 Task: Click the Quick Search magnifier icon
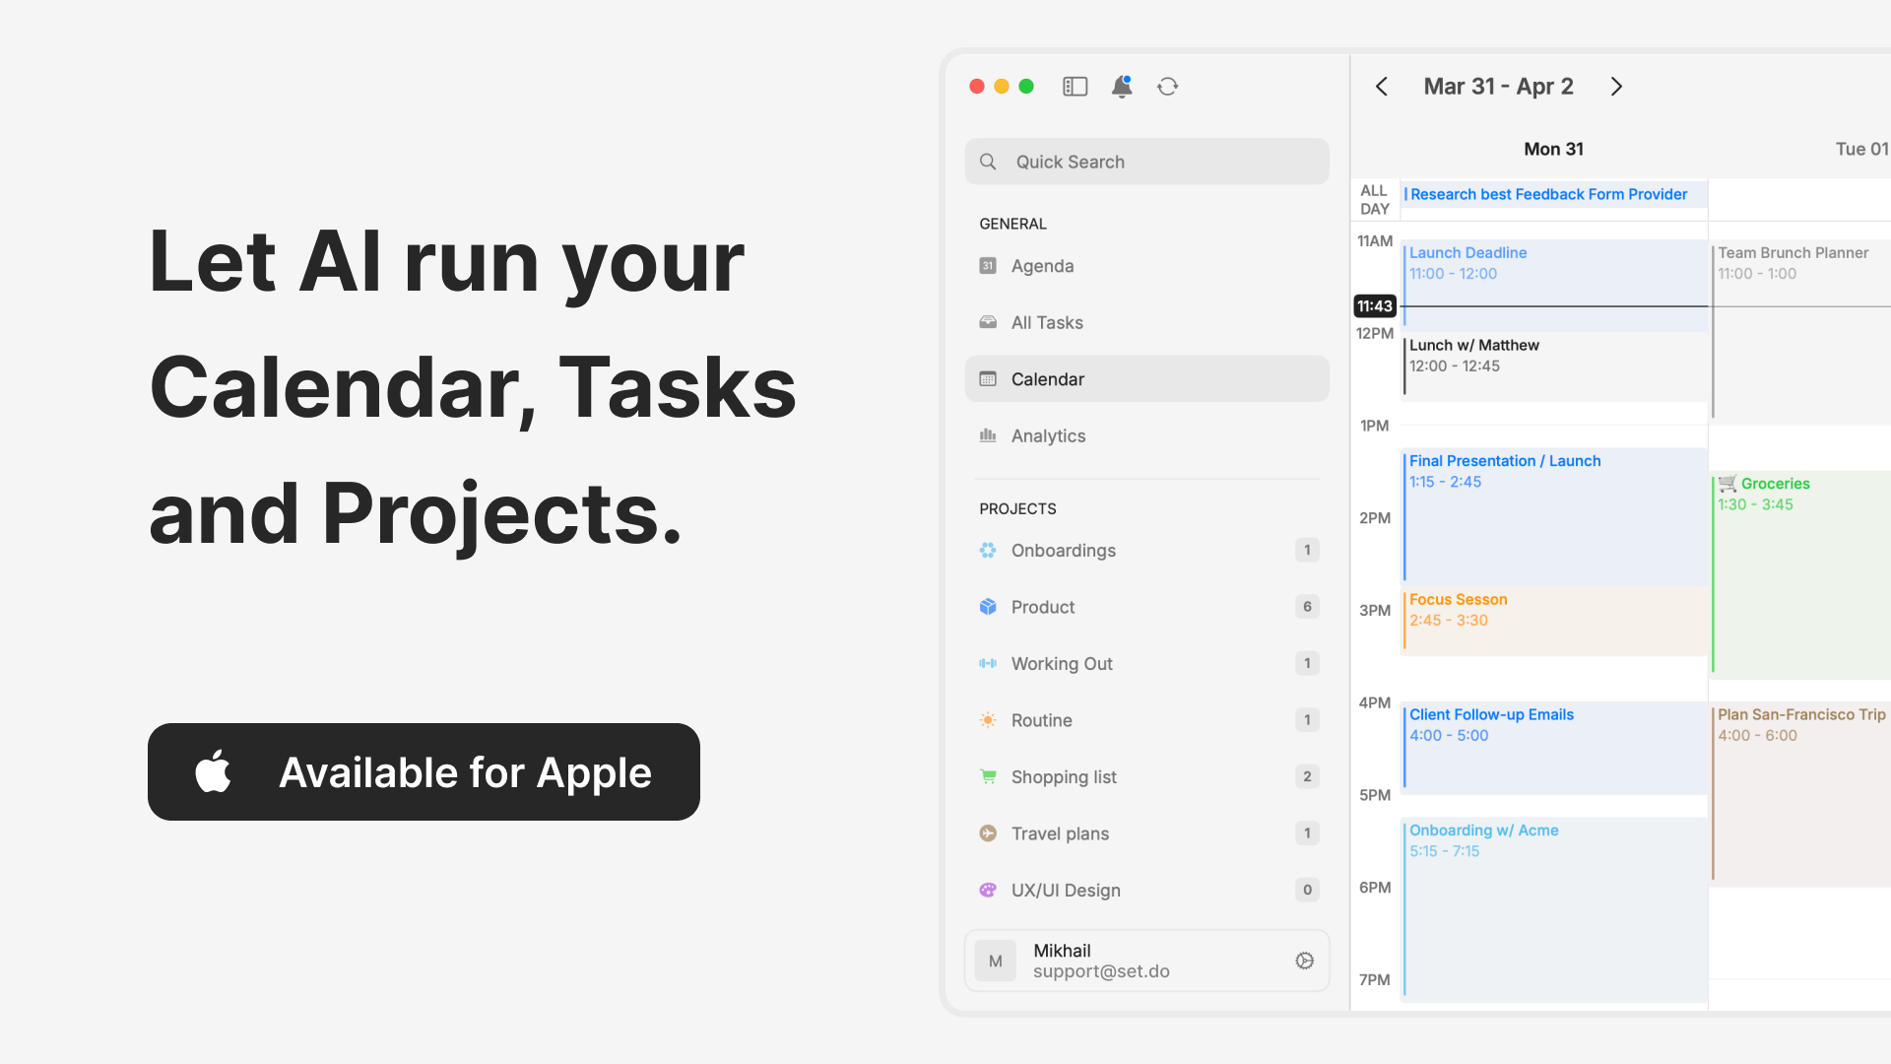point(988,162)
